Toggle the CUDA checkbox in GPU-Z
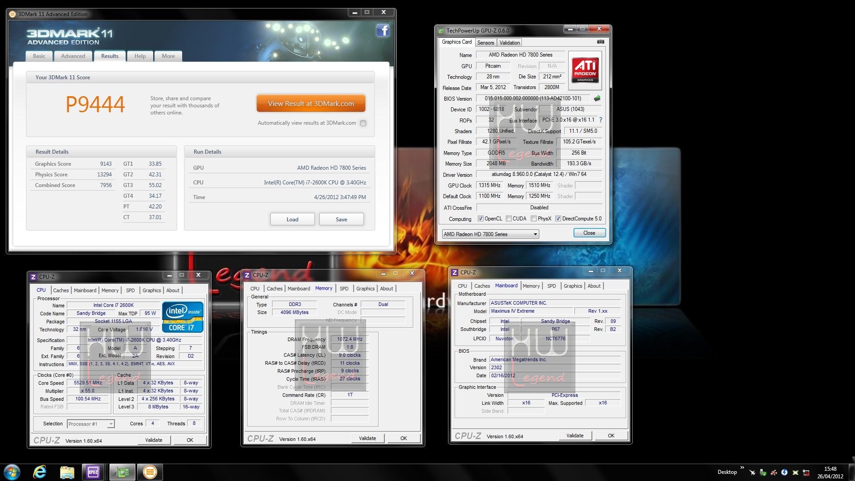This screenshot has width=855, height=481. [x=509, y=219]
